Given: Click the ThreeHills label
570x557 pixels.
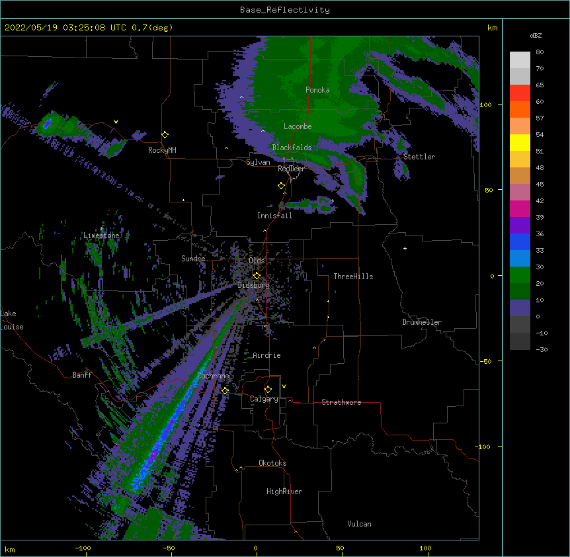Looking at the screenshot, I should click(x=353, y=277).
